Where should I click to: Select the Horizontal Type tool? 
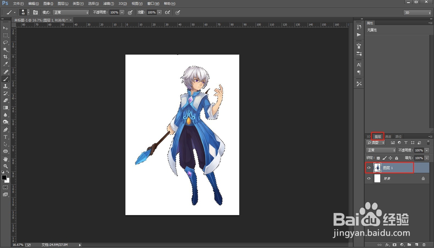pos(5,137)
